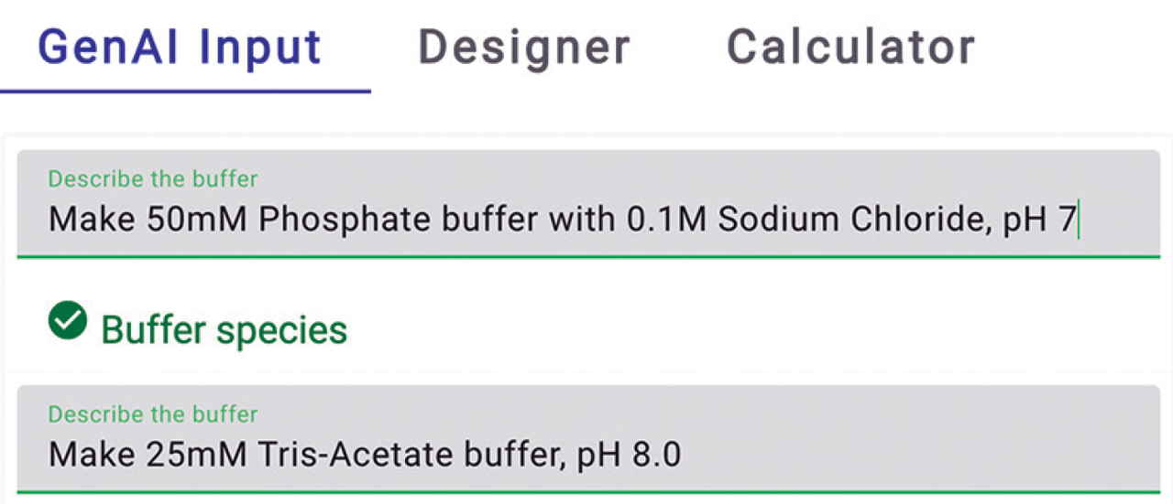Select the GenAI Input tab
The height and width of the screenshot is (504, 1173).
coord(181,48)
